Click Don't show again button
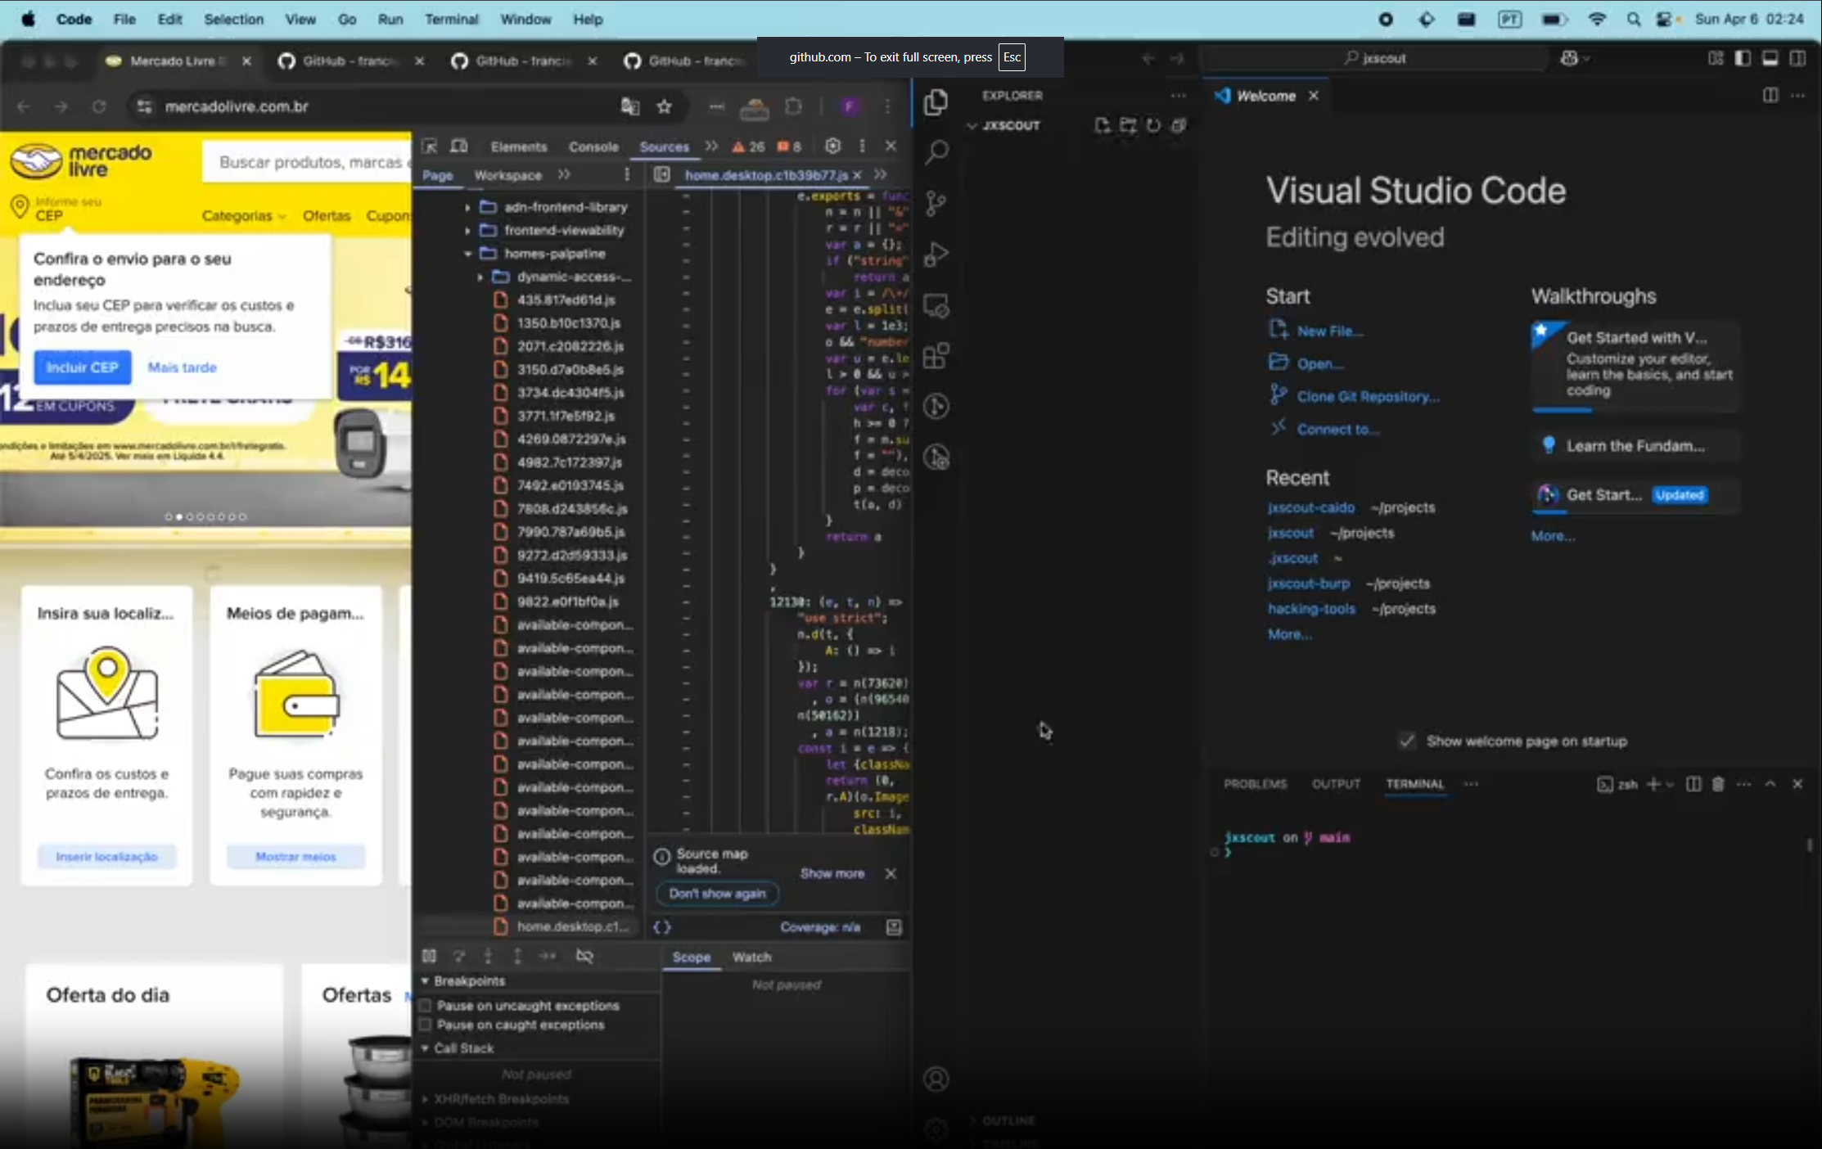 tap(717, 894)
